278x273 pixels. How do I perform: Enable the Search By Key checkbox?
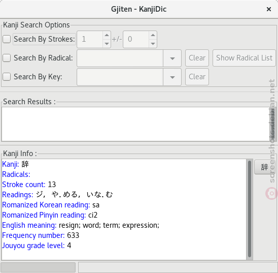coord(7,77)
